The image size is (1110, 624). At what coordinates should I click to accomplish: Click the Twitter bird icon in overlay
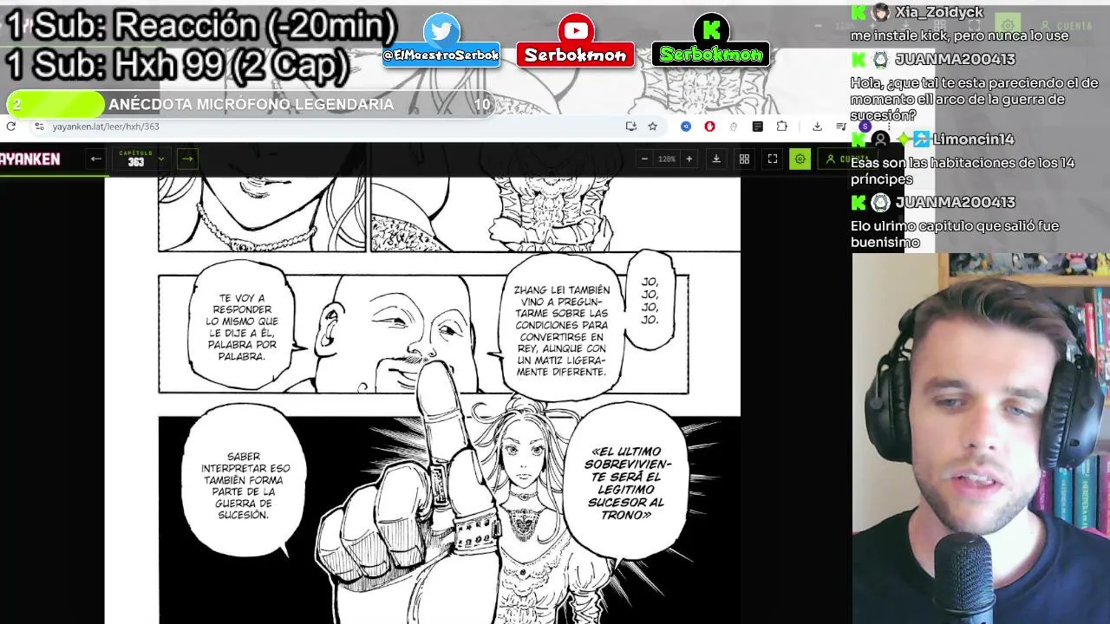(441, 31)
